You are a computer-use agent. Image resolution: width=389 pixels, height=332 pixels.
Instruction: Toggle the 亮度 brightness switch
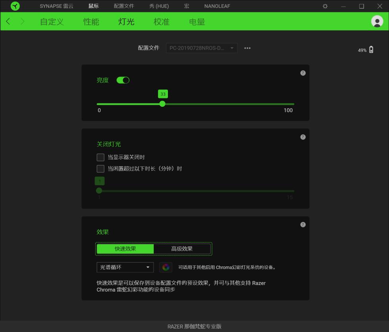click(x=123, y=80)
